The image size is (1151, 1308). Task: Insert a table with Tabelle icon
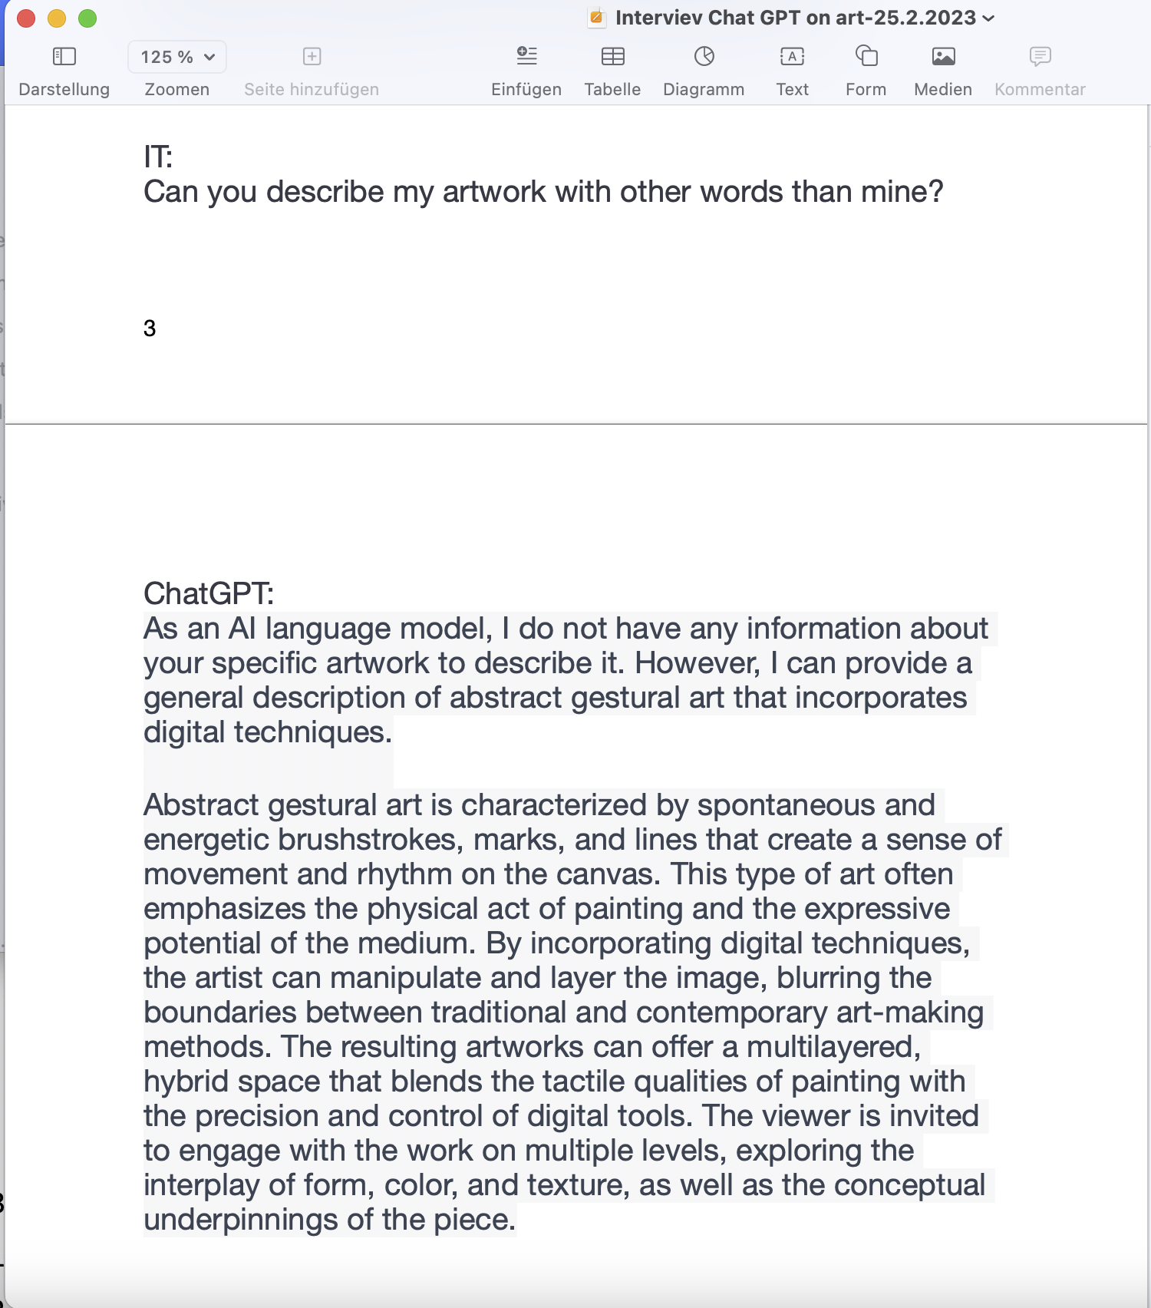[x=612, y=56]
